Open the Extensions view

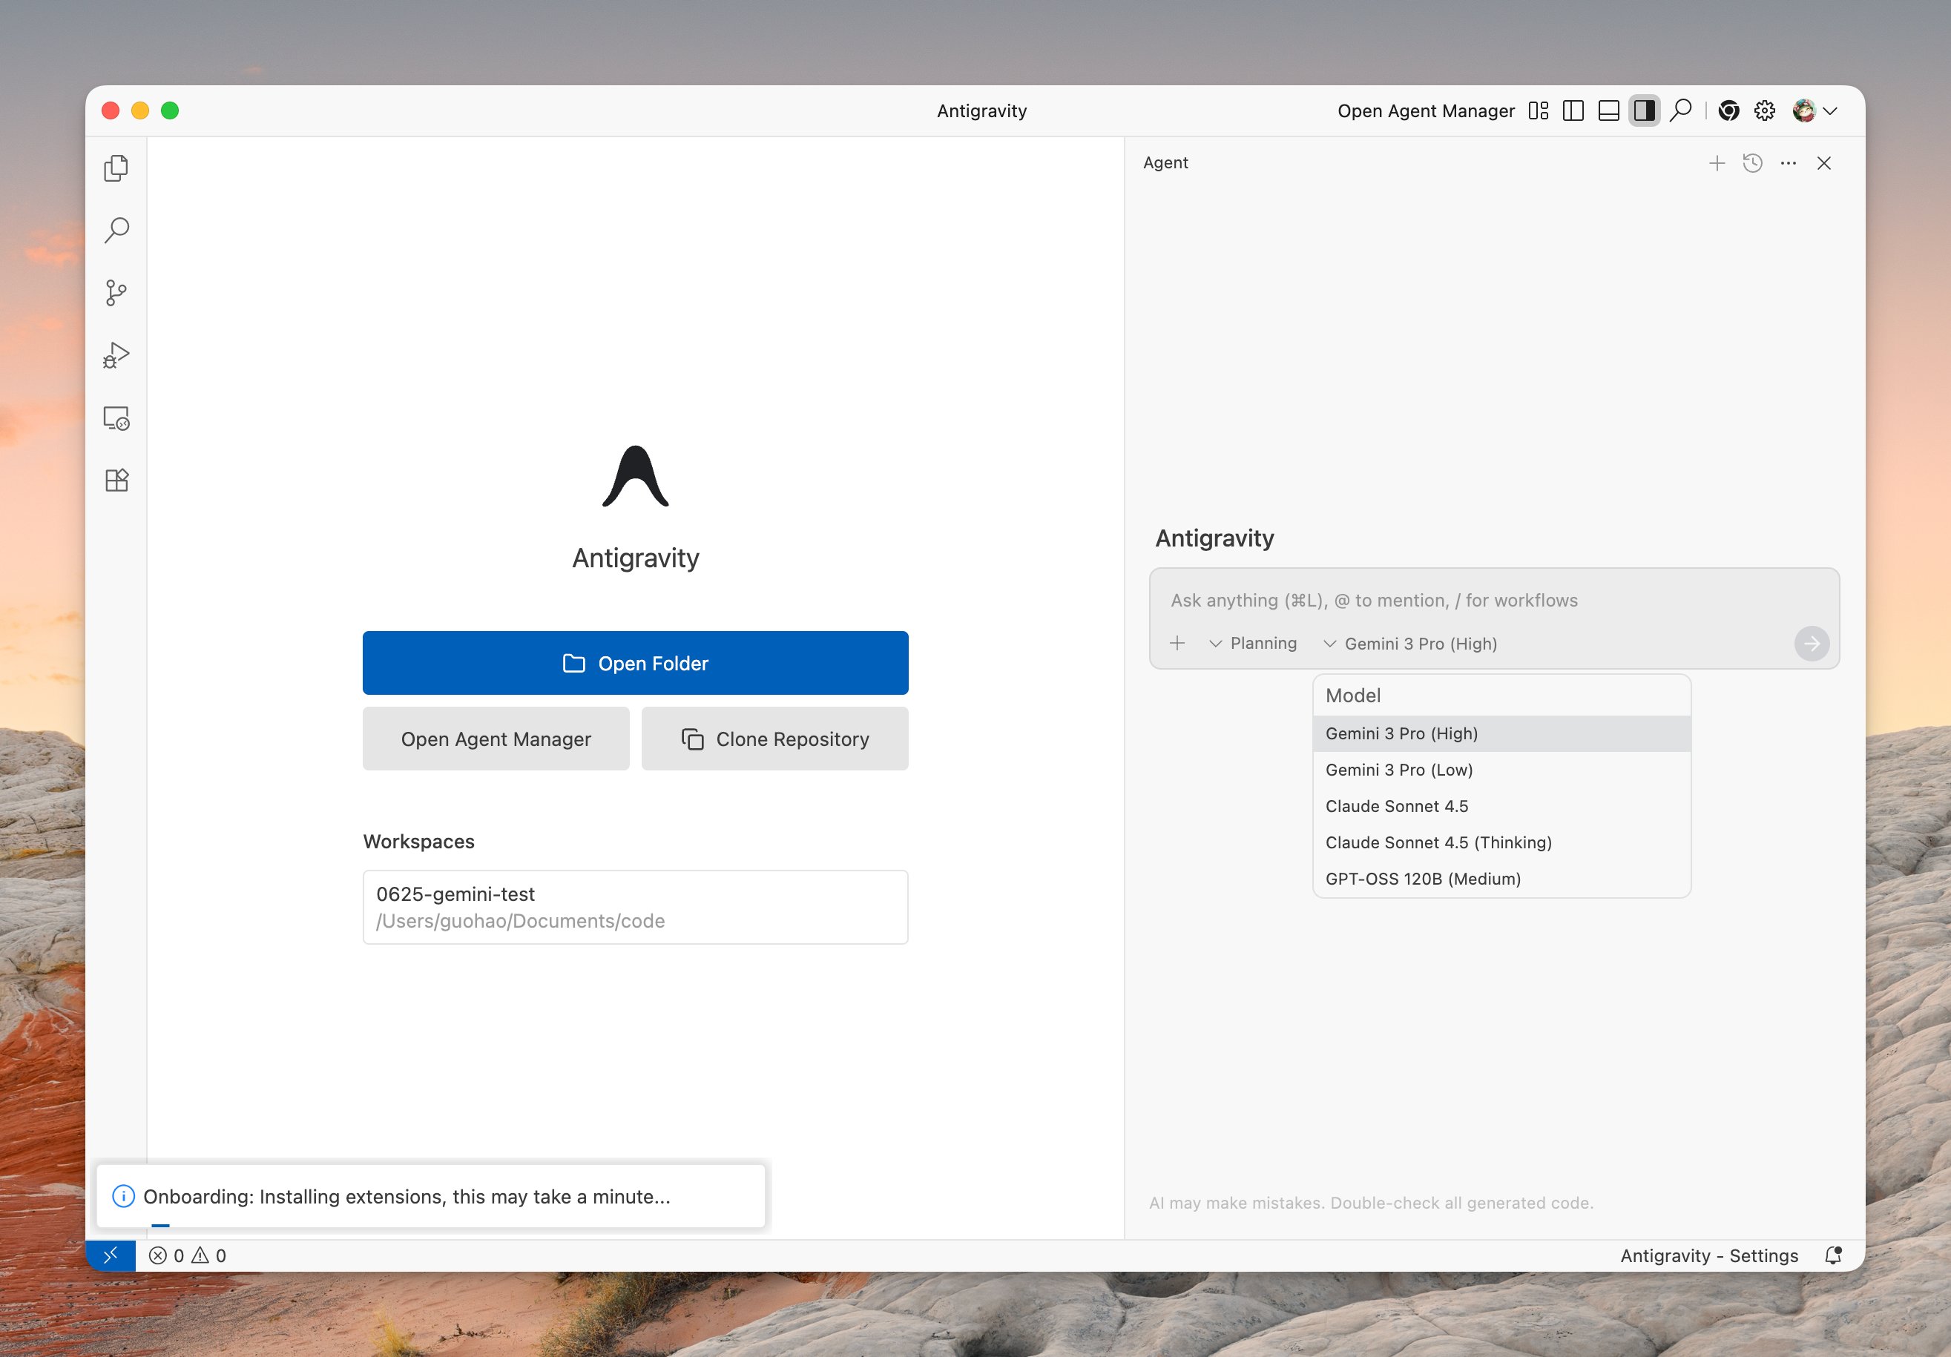(116, 481)
